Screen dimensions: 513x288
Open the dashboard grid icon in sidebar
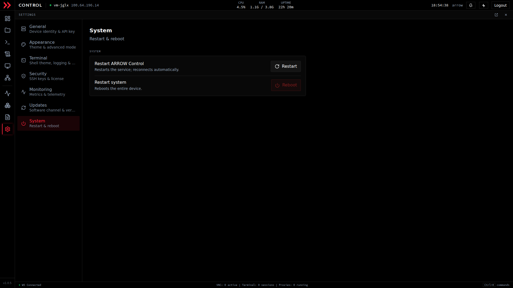click(7, 18)
